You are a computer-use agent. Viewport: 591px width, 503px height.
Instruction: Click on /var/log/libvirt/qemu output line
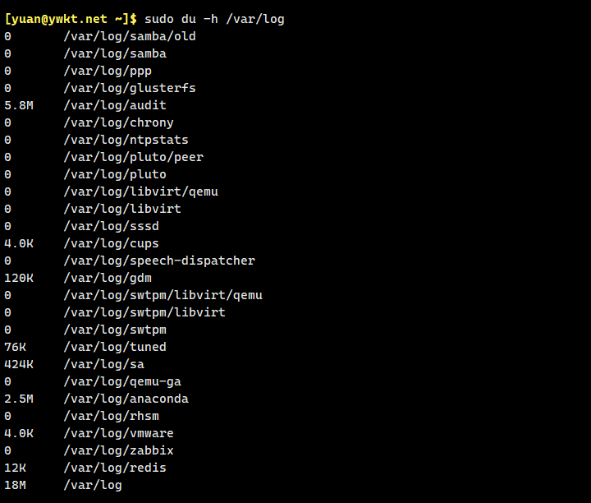click(x=140, y=192)
